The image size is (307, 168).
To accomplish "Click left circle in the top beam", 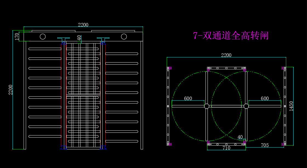I will (43, 37).
